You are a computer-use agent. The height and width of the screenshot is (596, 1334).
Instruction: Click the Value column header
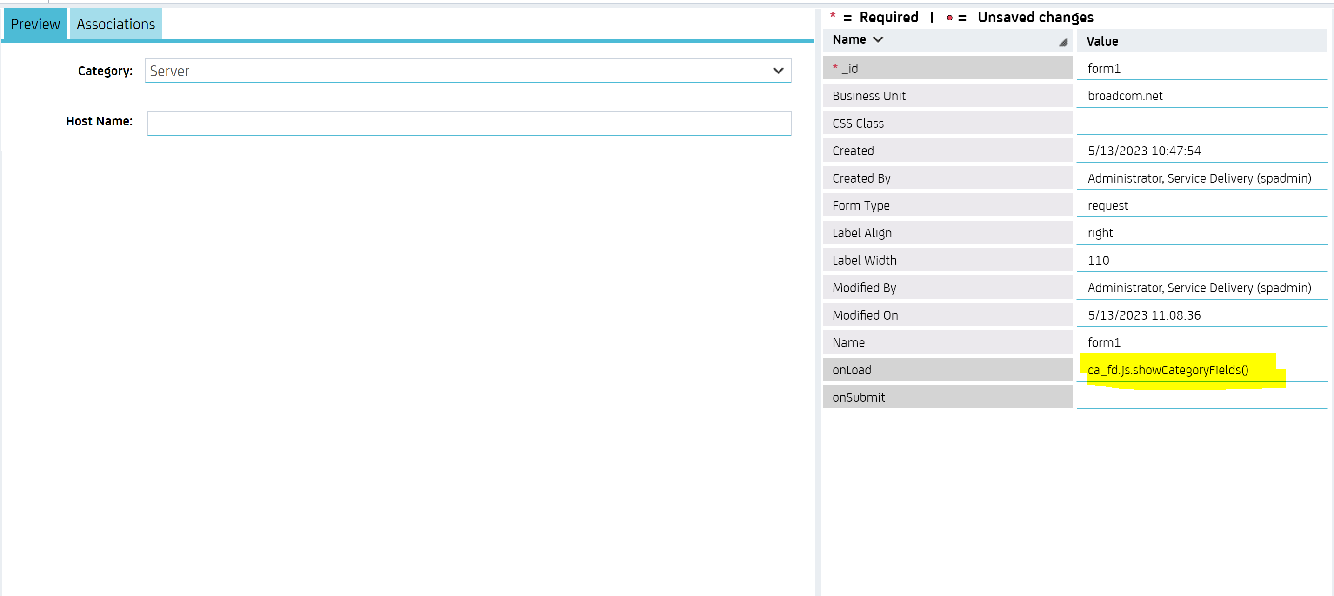1102,41
